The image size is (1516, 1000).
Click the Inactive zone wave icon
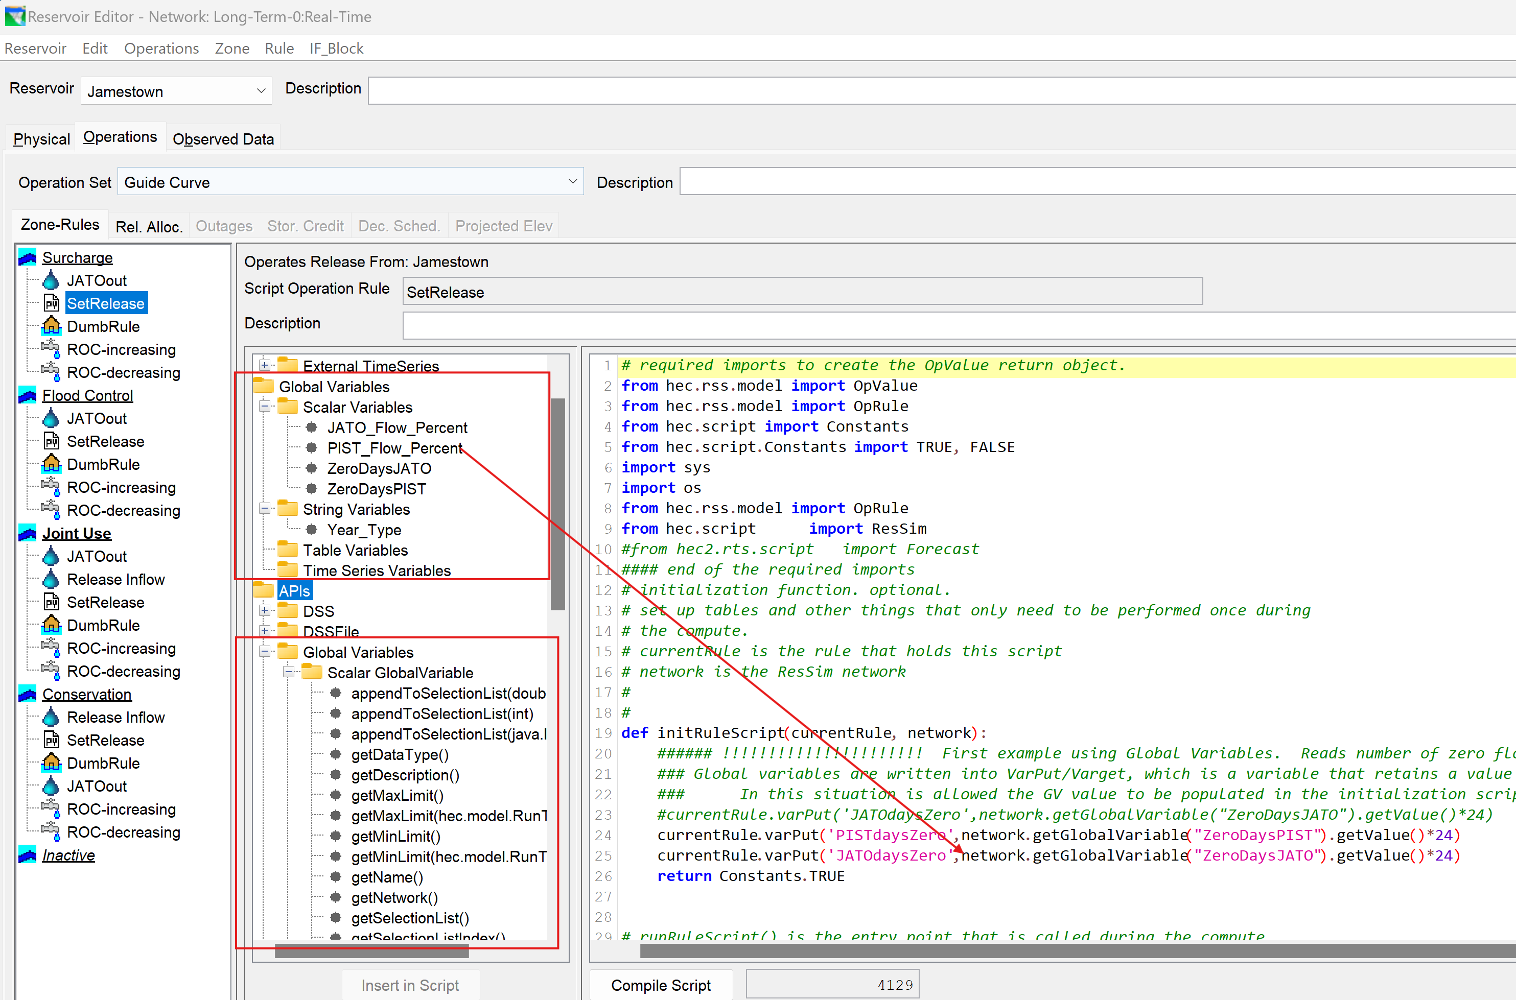click(28, 854)
